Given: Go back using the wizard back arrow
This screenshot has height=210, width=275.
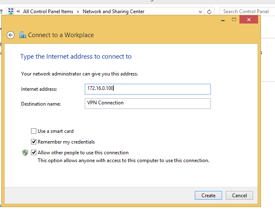Looking at the screenshot, I should (x=10, y=35).
